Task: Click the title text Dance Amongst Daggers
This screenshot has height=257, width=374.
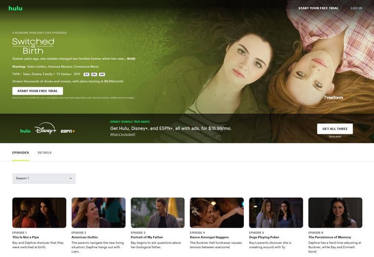Action: click(x=209, y=237)
